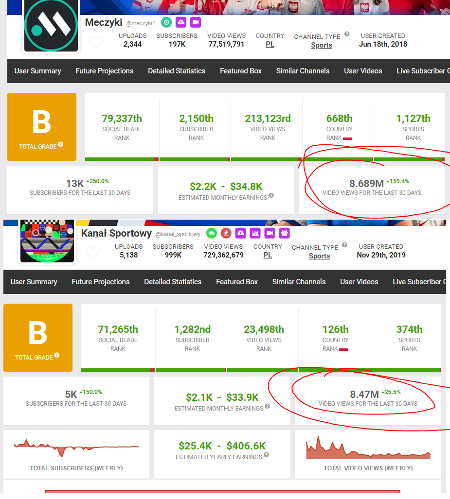
Task: Click the 71,265th Social Blade rank
Action: pos(118,329)
